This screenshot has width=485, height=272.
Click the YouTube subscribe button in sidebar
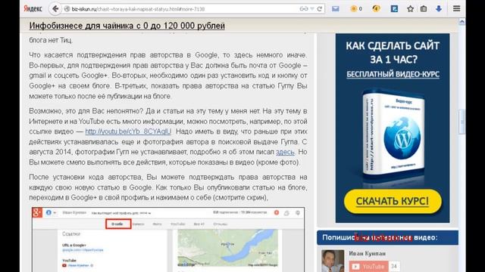(369, 266)
